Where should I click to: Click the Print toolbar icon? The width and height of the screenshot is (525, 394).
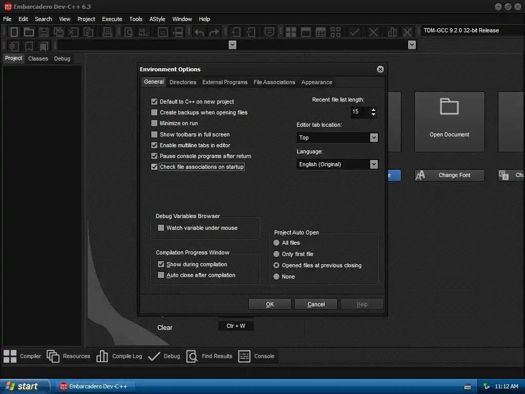(x=107, y=32)
